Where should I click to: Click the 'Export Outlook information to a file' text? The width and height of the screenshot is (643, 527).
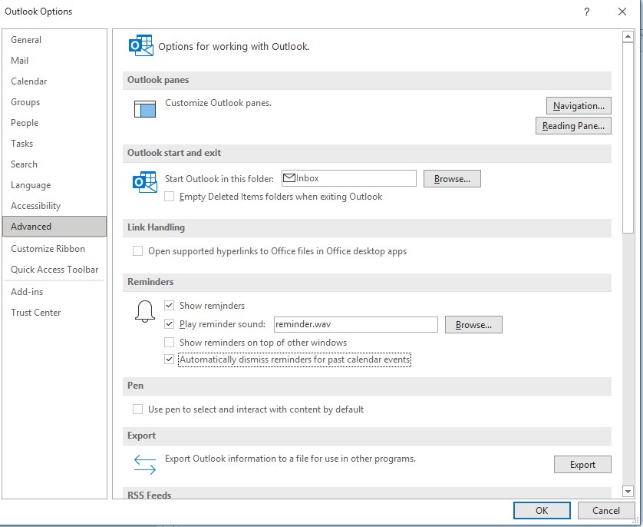pos(290,459)
